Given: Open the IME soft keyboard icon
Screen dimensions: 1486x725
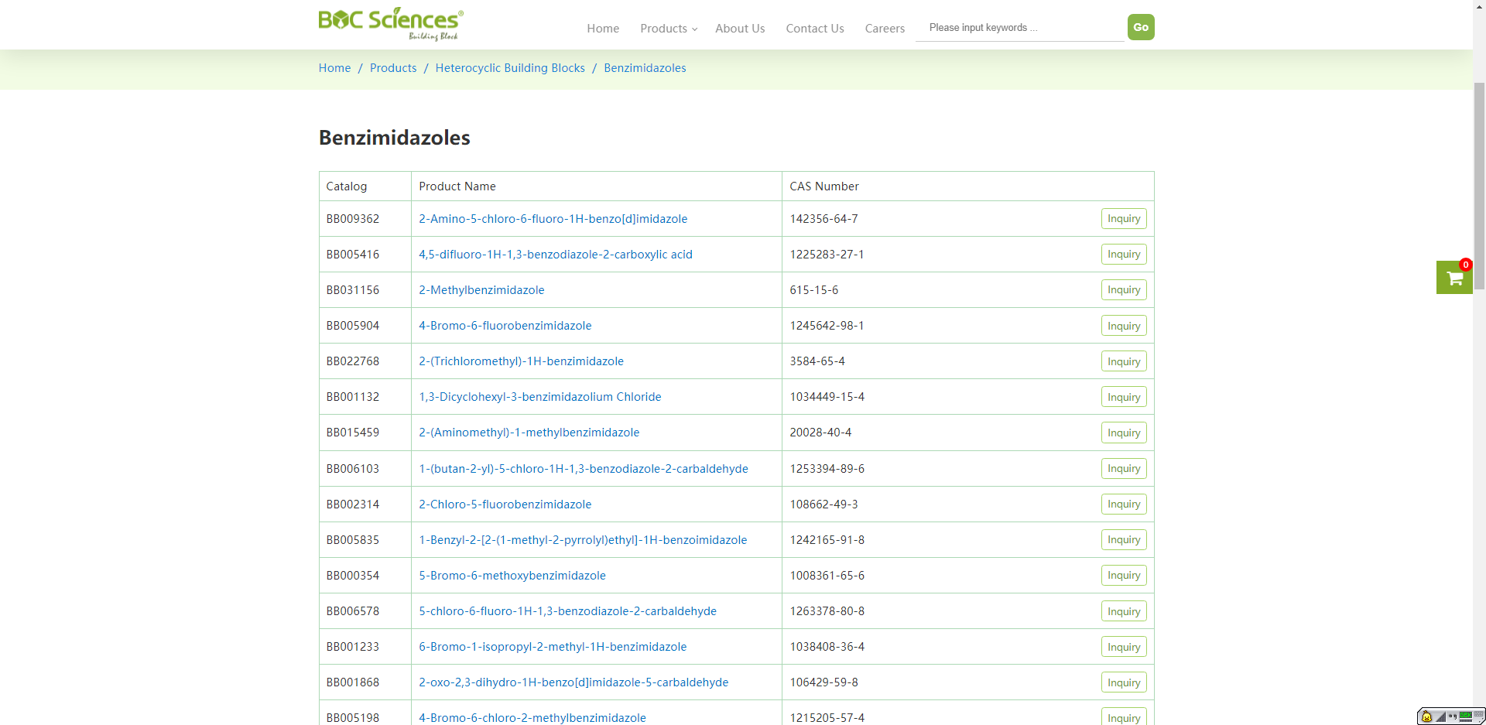Looking at the screenshot, I should point(1478,713).
